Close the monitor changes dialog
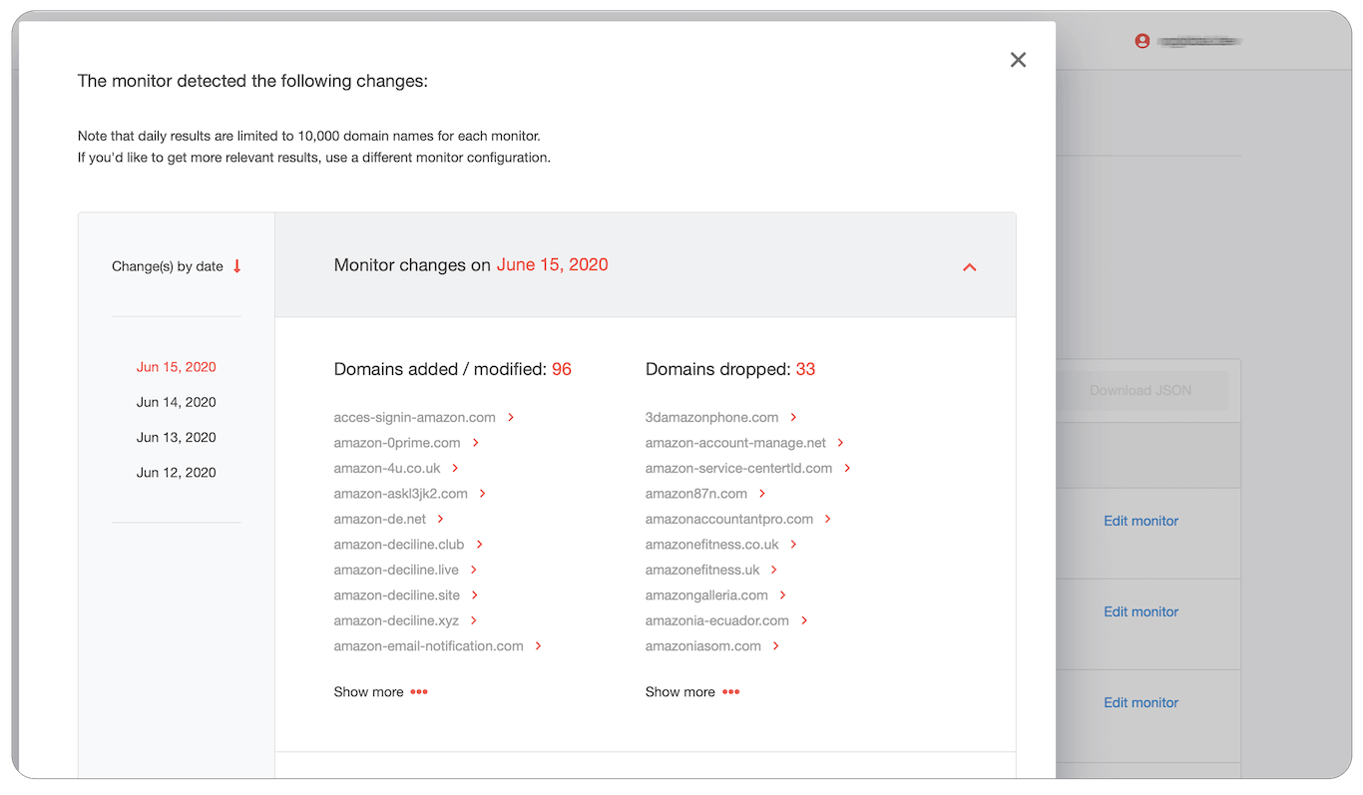The image size is (1363, 795). pos(1018,60)
